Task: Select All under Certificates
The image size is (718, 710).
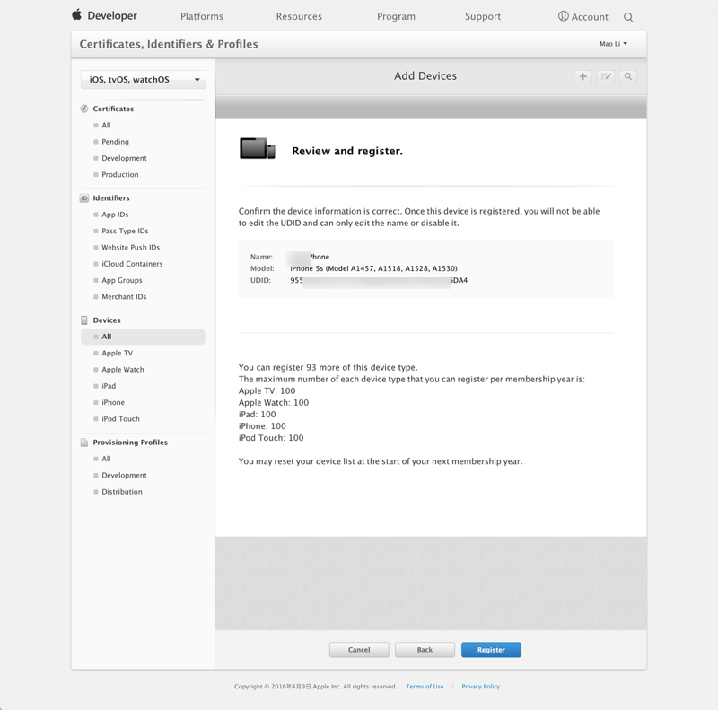Action: tap(106, 125)
